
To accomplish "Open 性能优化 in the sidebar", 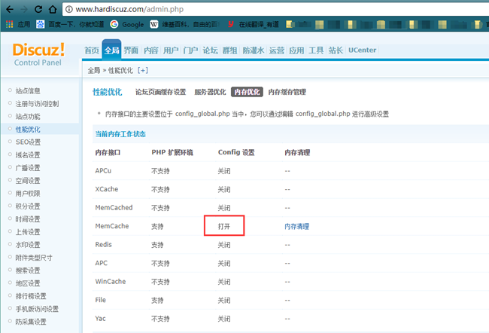I will tap(28, 130).
